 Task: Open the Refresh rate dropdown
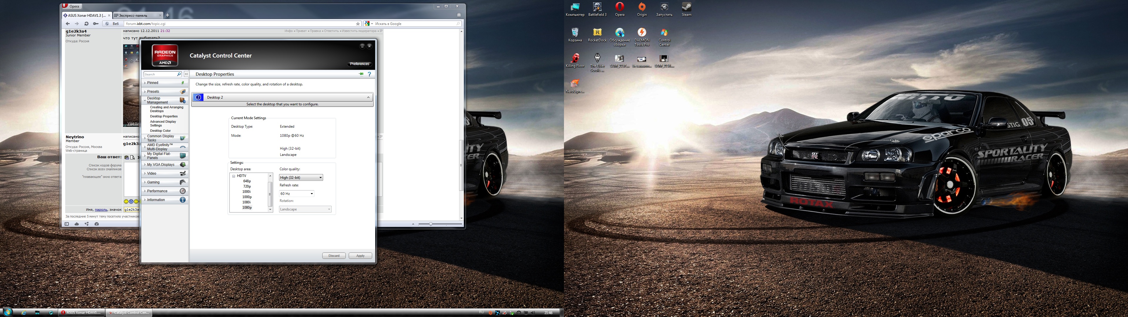point(297,193)
